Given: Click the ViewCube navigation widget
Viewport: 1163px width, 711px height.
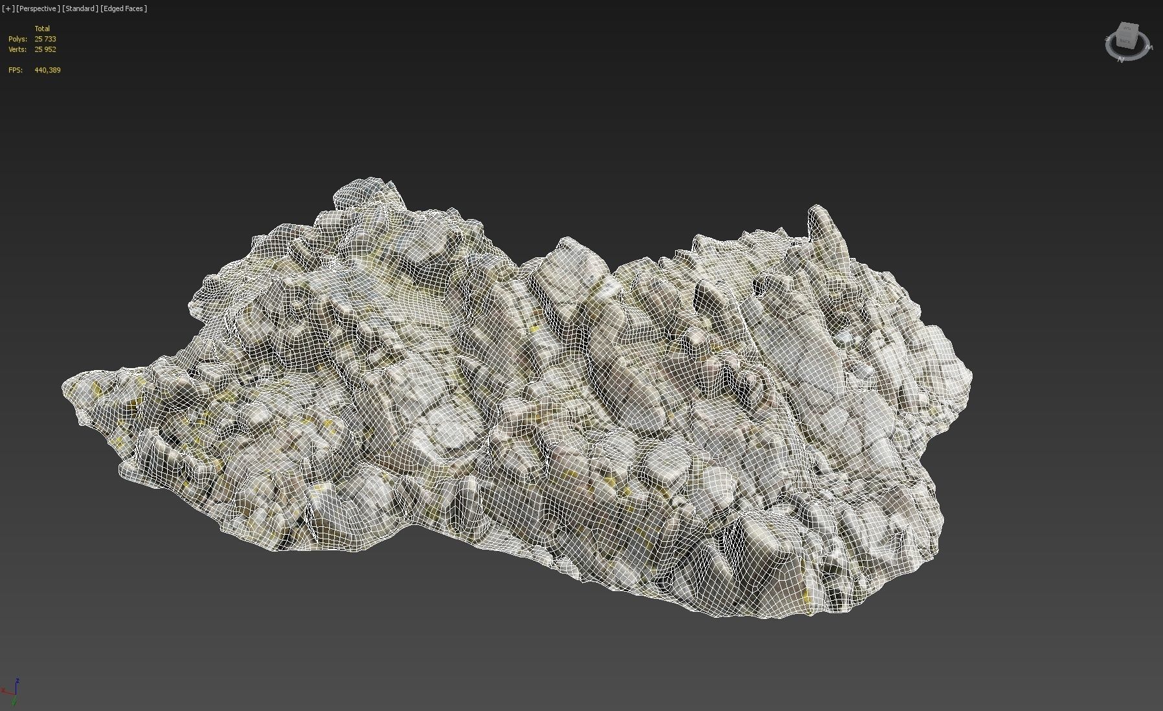Looking at the screenshot, I should [x=1127, y=36].
